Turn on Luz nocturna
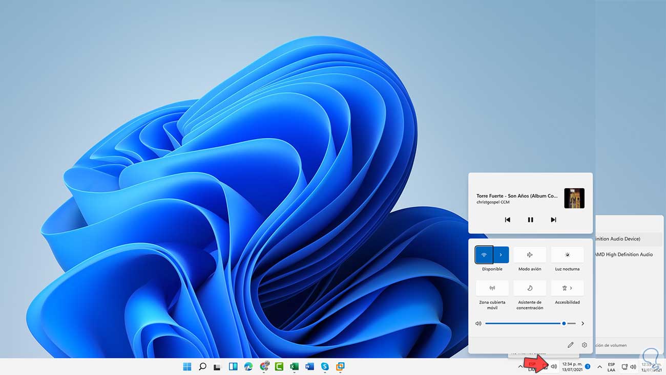 click(x=567, y=255)
